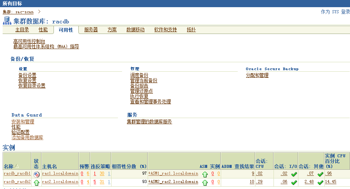Click the other-session checkmark in racdb_racdb1 row
The width and height of the screenshot is (350, 189).
pyautogui.click(x=320, y=174)
